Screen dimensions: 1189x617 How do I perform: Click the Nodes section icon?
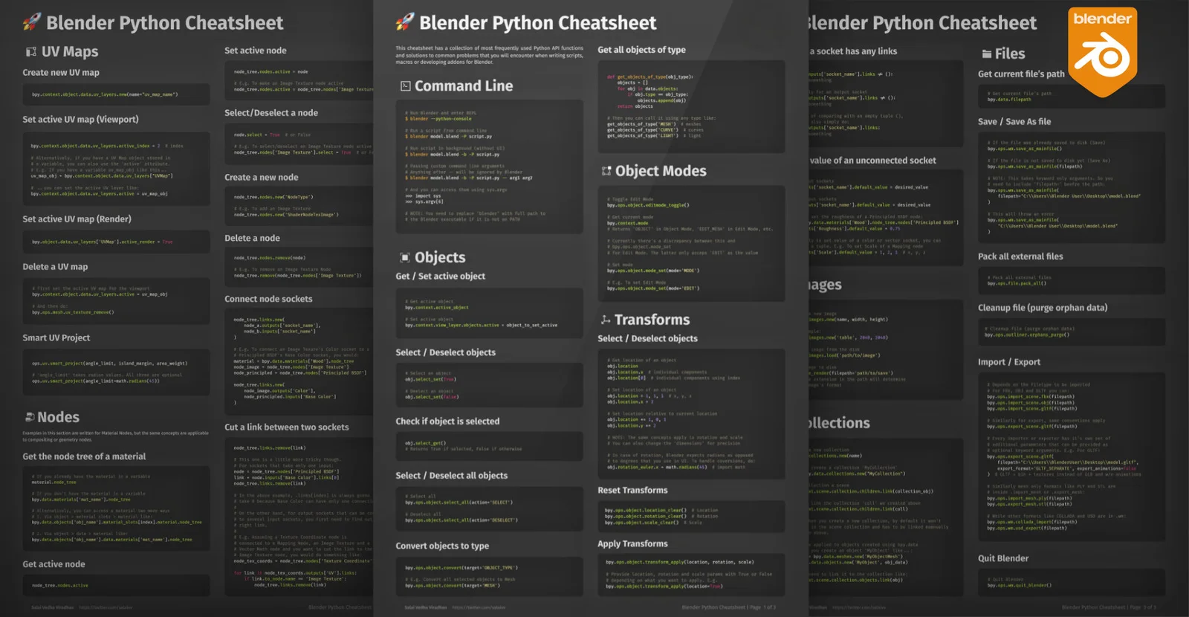[30, 417]
